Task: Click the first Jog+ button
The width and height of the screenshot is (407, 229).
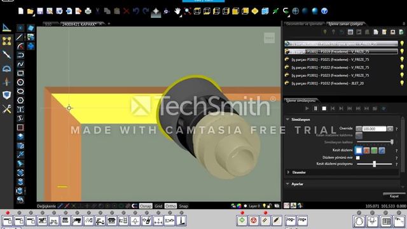Action: point(291,221)
